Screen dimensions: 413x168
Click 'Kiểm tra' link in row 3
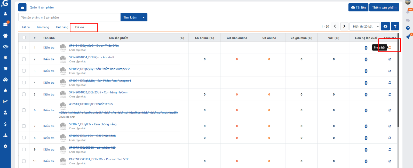pos(49,71)
